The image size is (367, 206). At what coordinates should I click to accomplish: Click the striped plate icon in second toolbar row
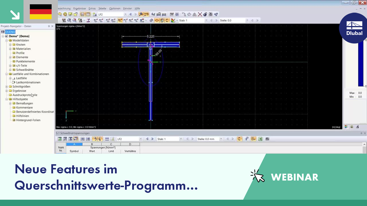click(x=152, y=20)
